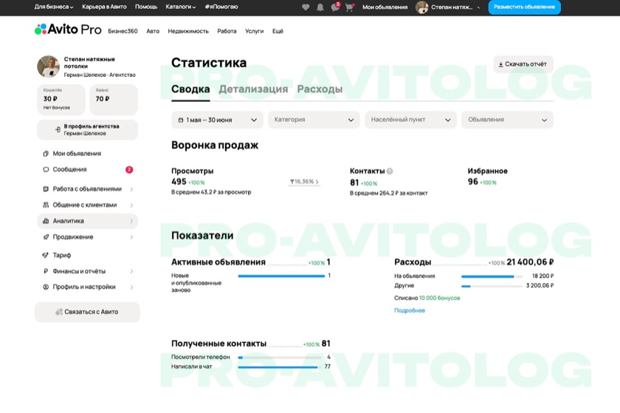Expand Общение с клиентами chevron

131,205
